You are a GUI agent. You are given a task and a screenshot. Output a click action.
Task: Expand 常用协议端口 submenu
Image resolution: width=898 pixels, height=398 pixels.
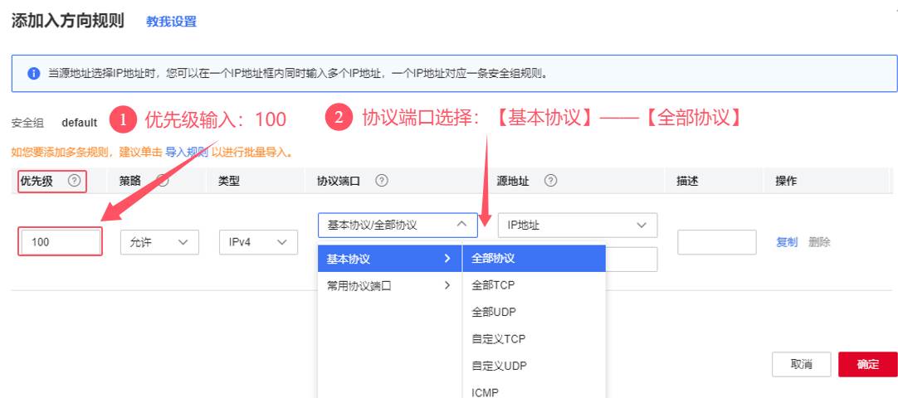pos(388,286)
